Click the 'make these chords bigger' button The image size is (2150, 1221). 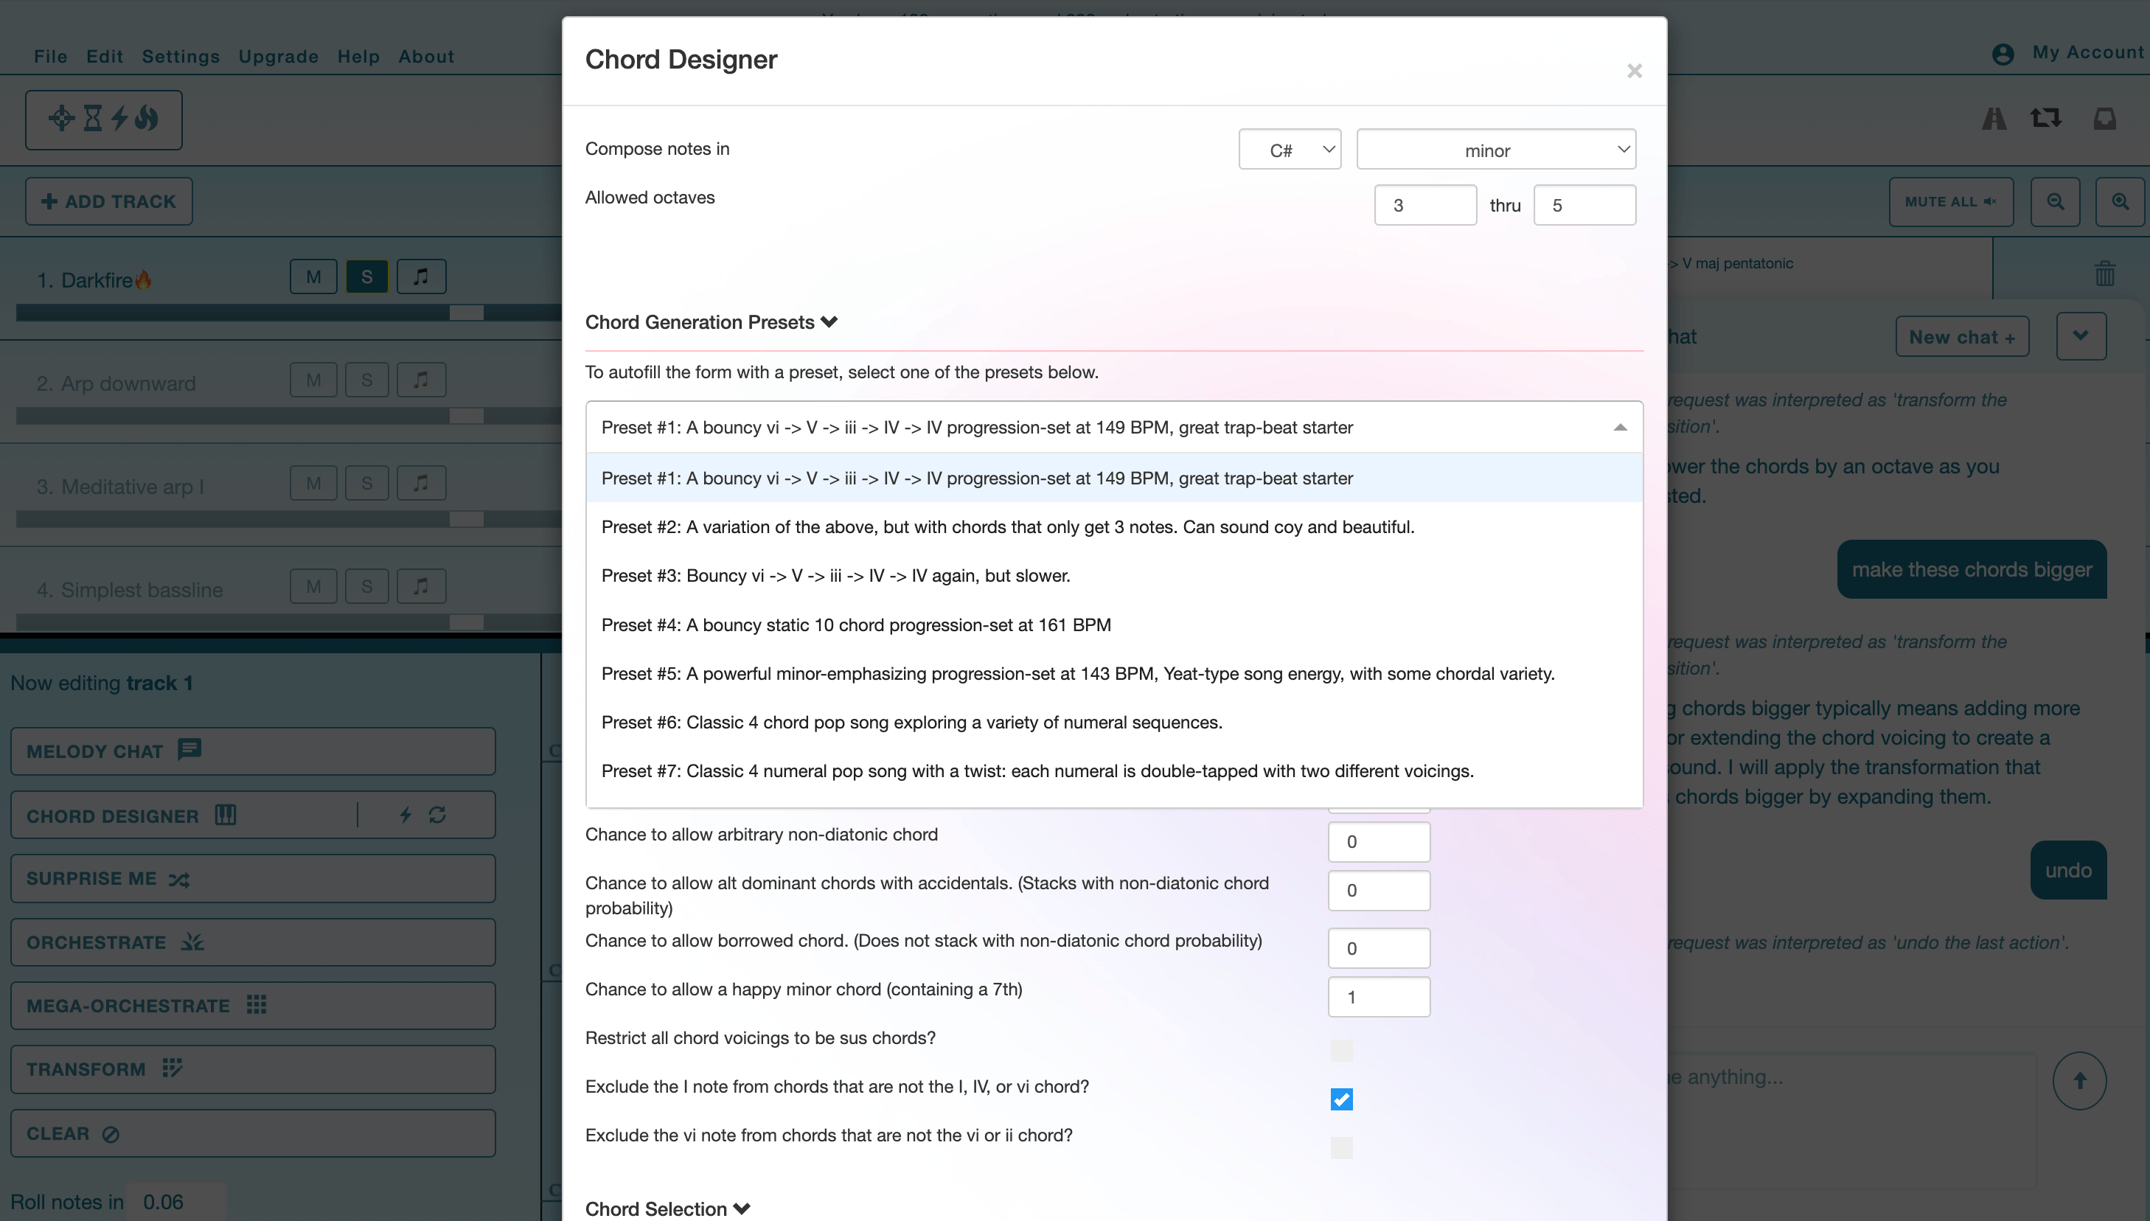[x=1972, y=569]
